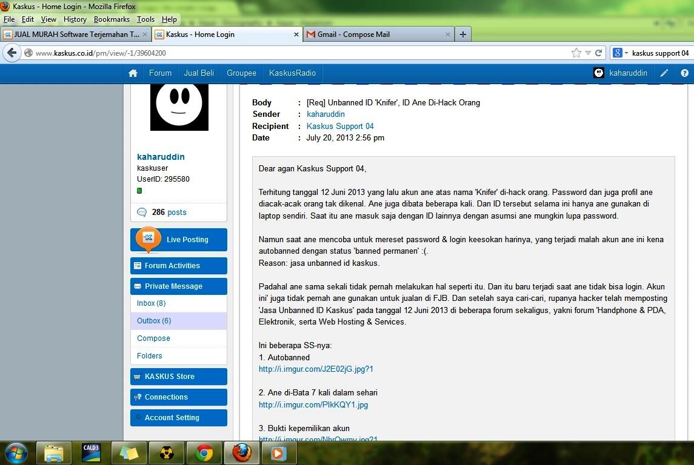Click Forum in the Kaskus navbar
694x465 pixels.
coord(160,73)
